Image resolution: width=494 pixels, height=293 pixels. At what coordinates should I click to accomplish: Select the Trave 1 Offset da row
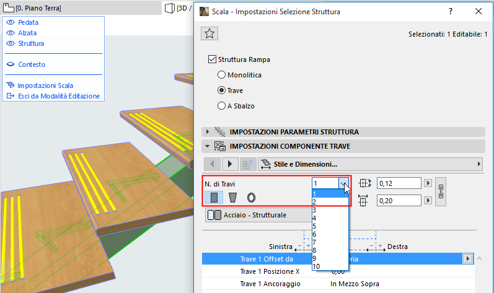pos(338,259)
